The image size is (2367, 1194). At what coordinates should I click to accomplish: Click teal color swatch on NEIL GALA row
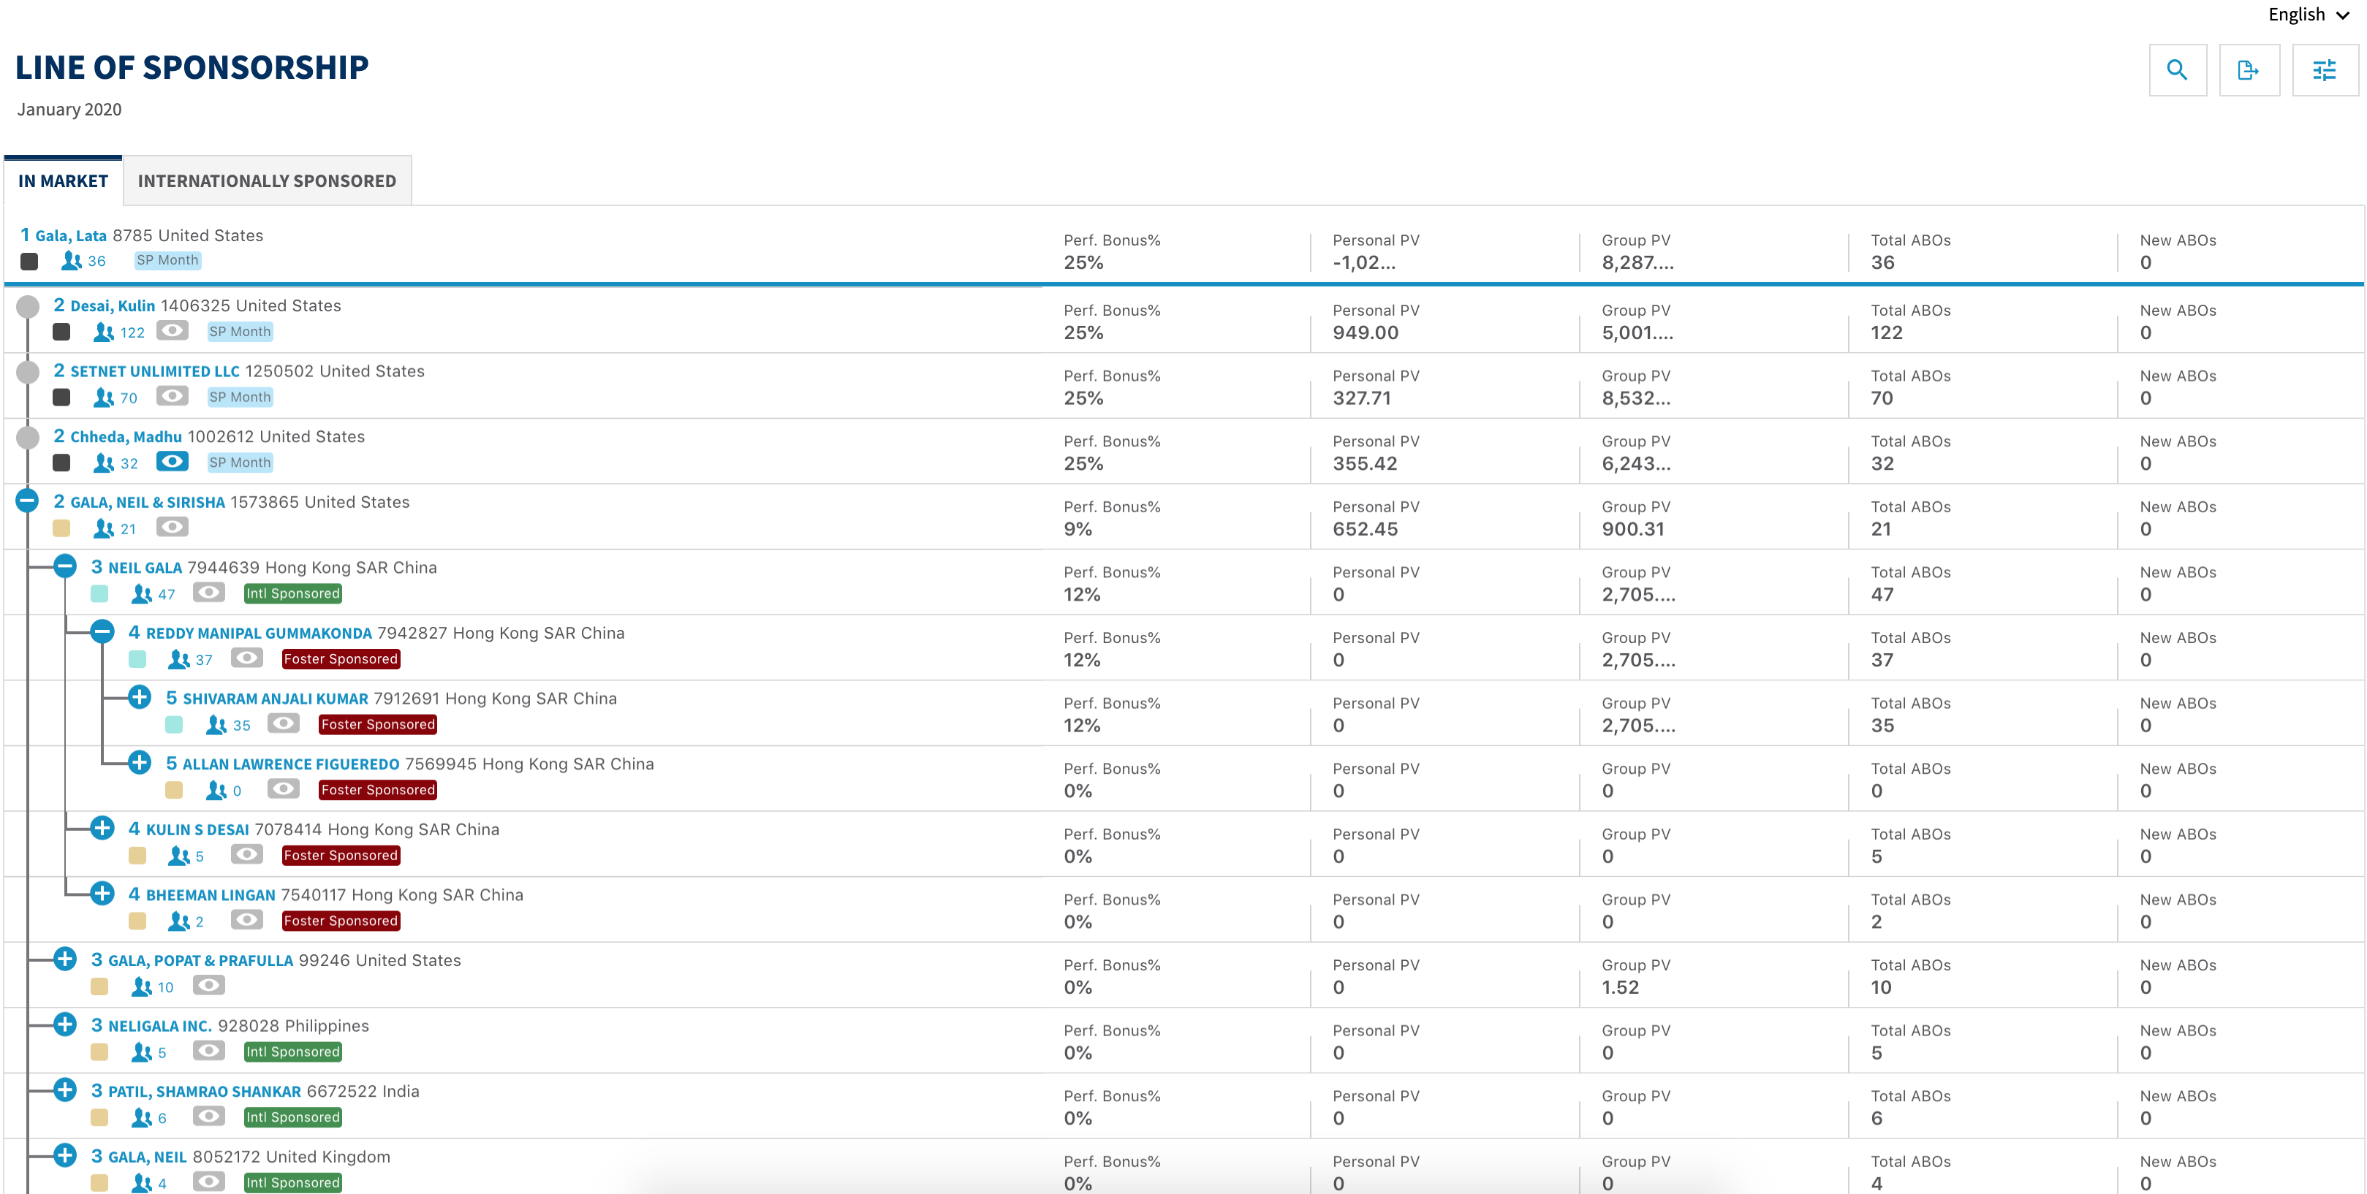coord(99,594)
